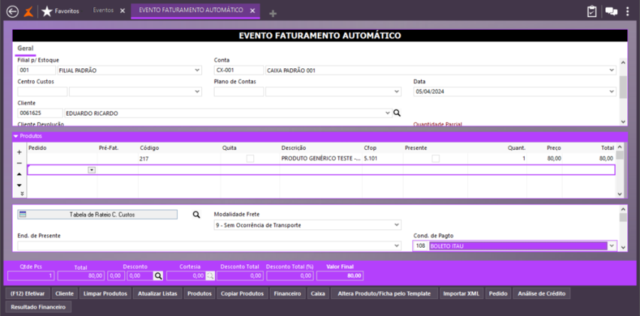The height and width of the screenshot is (316, 640).
Task: Open the Data date dropdown
Action: (612, 92)
